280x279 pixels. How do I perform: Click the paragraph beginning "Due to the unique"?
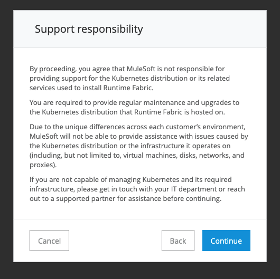coord(139,146)
